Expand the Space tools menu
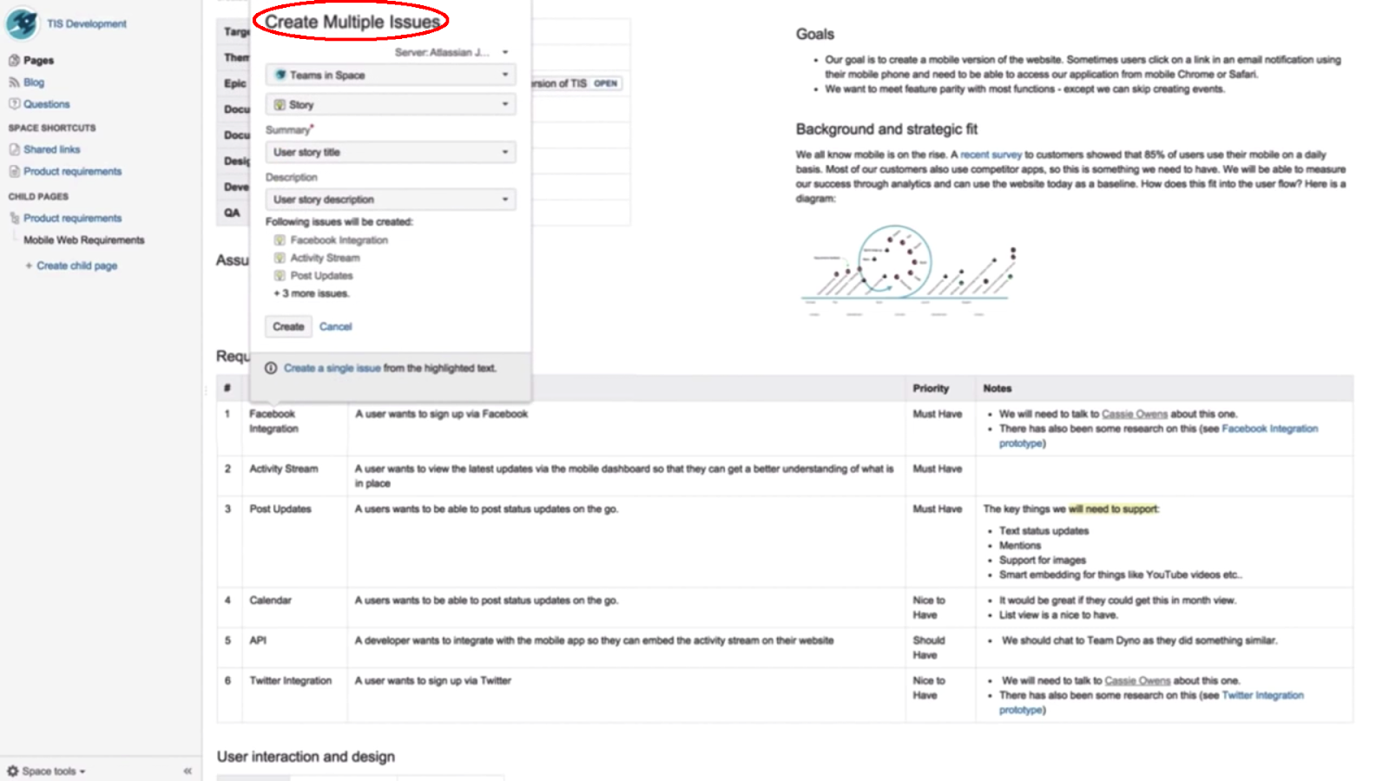 coord(54,771)
